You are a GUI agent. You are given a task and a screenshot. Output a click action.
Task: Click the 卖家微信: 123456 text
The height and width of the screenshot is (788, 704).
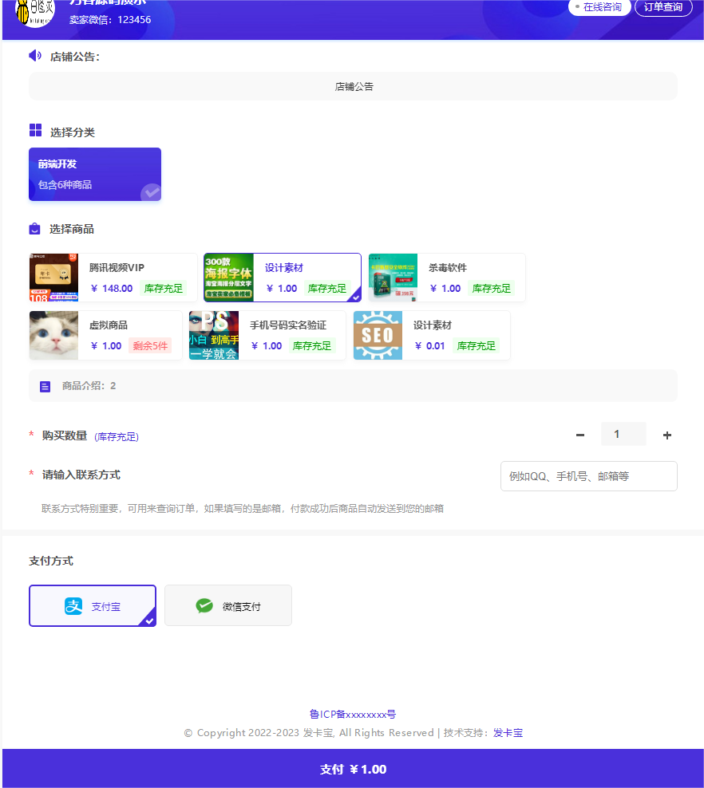(x=110, y=20)
